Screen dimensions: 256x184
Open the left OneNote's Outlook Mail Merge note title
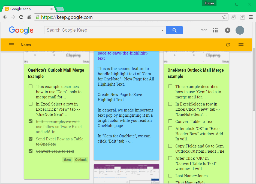tap(56, 73)
